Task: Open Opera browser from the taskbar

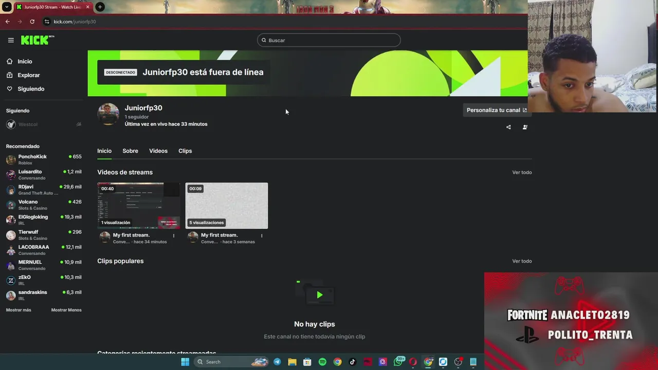Action: pyautogui.click(x=413, y=362)
